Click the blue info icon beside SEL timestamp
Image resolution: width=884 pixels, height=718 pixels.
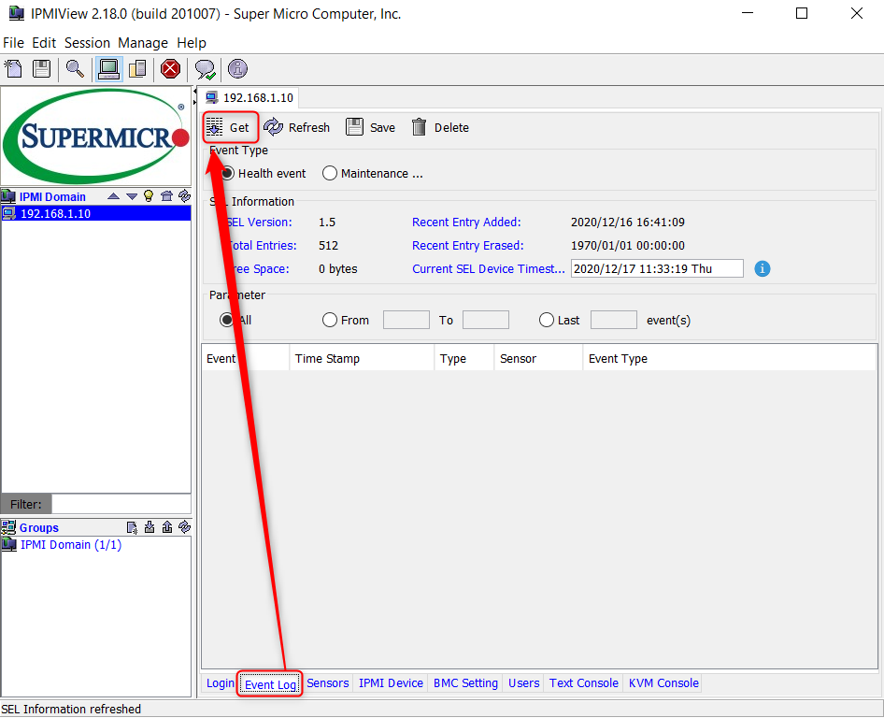[762, 268]
